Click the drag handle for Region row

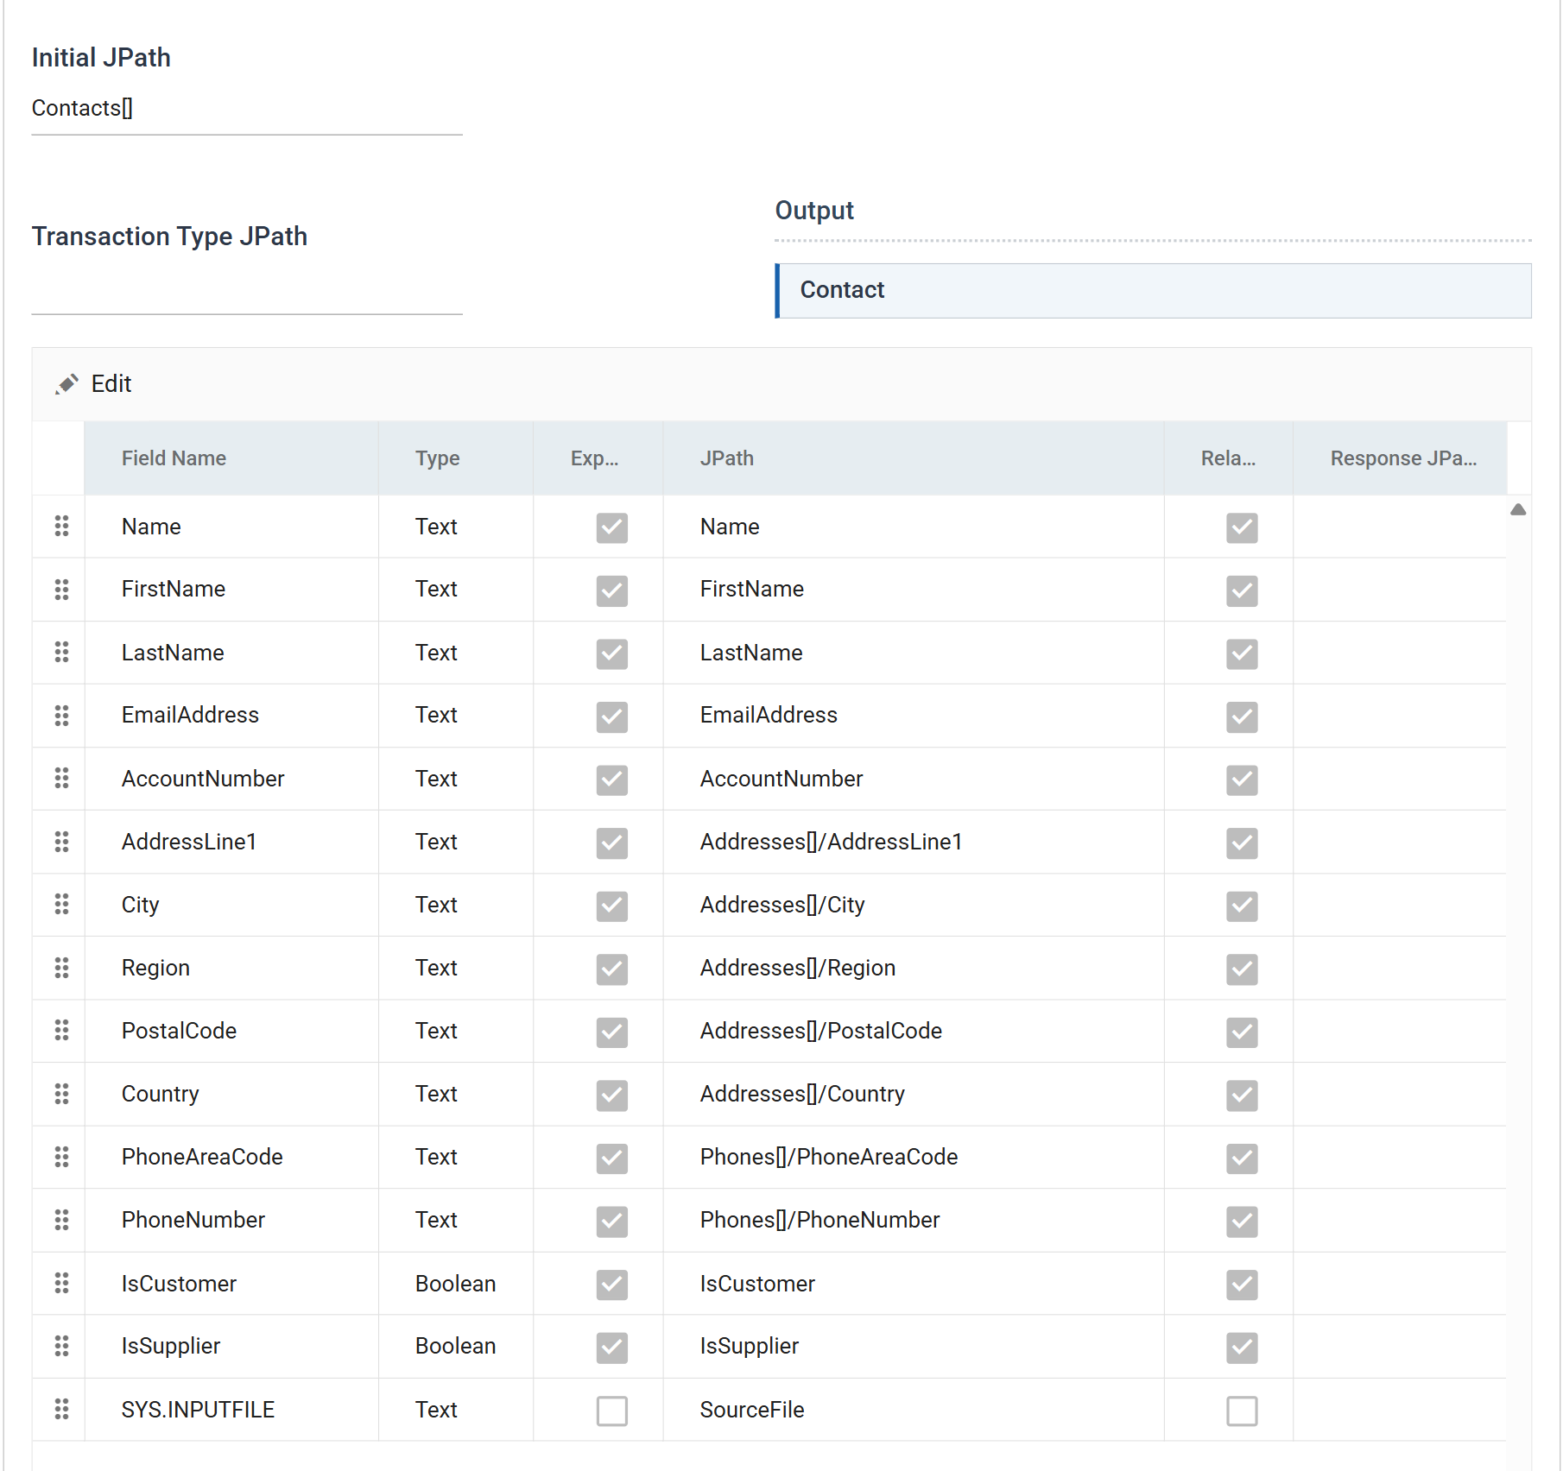61,968
